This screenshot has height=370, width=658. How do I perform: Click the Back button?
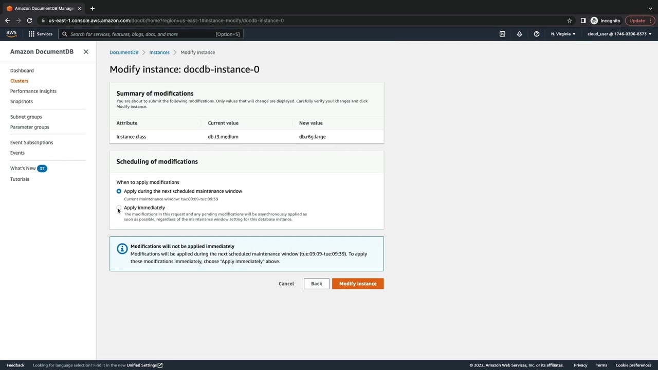coord(316,284)
